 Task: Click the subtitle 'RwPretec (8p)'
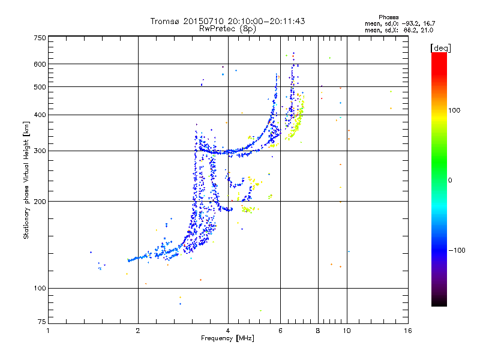(x=227, y=29)
